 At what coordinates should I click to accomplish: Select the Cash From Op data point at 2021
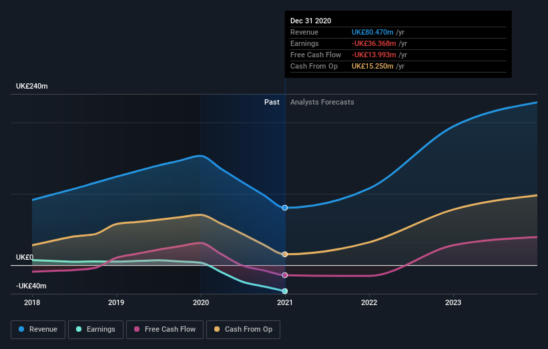(x=285, y=254)
